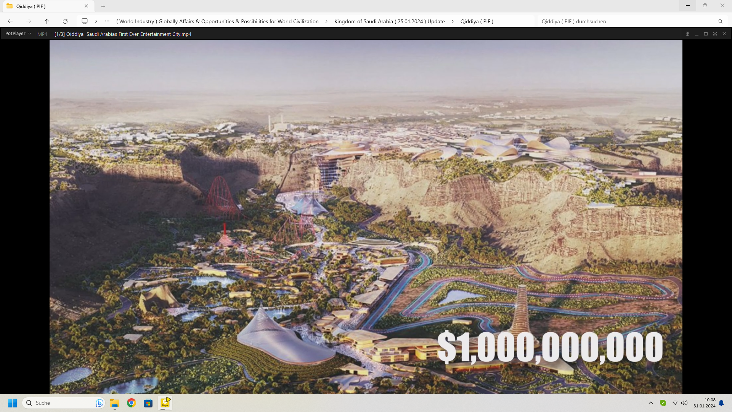Go forward in File Explorer

click(29, 21)
